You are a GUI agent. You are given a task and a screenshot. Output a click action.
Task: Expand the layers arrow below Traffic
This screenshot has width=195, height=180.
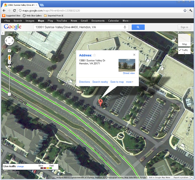[184, 53]
